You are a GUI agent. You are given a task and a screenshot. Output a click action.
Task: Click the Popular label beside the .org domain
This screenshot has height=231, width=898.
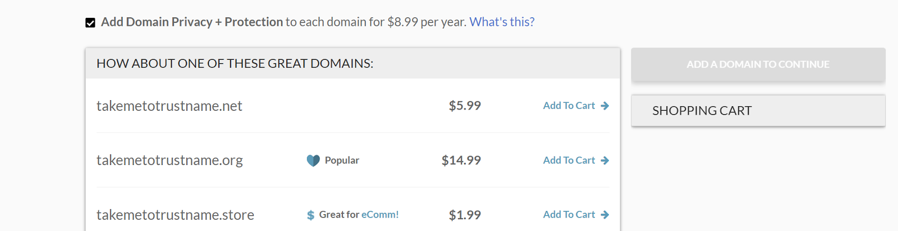coord(342,161)
